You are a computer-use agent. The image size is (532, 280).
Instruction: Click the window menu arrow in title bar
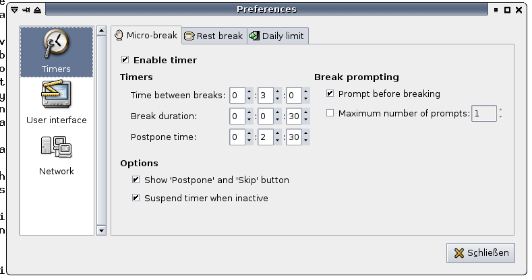point(15,9)
